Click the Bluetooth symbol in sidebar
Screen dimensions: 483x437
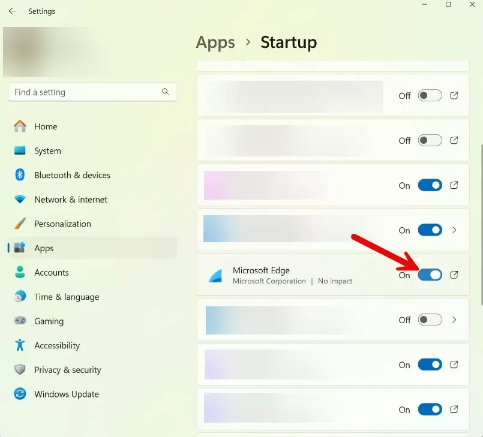tap(20, 175)
